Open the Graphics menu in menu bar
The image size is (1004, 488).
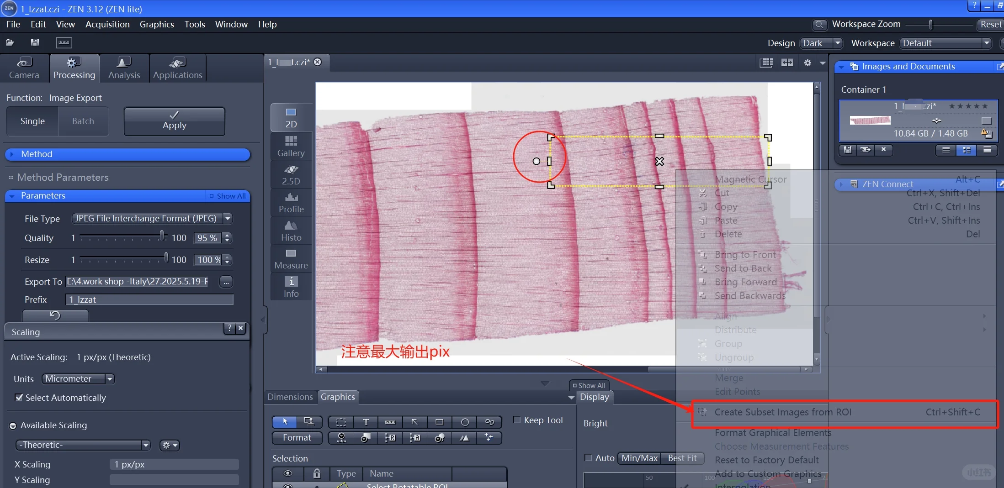(157, 24)
